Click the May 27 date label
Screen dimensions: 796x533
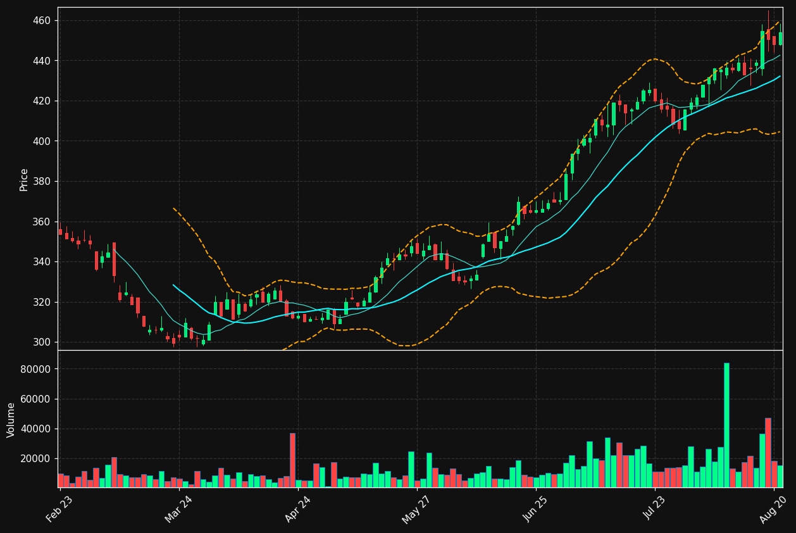[416, 509]
